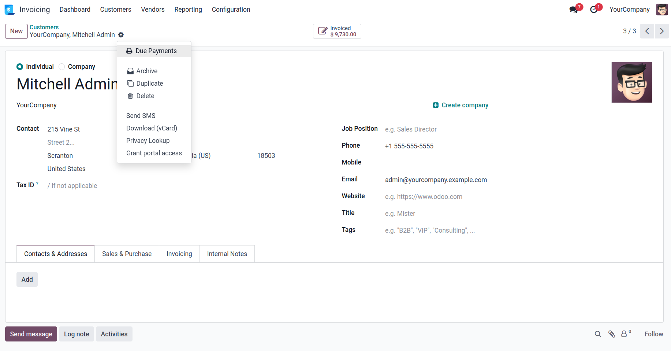The image size is (671, 351).
Task: Click the search messages magnifier icon
Action: [598, 334]
